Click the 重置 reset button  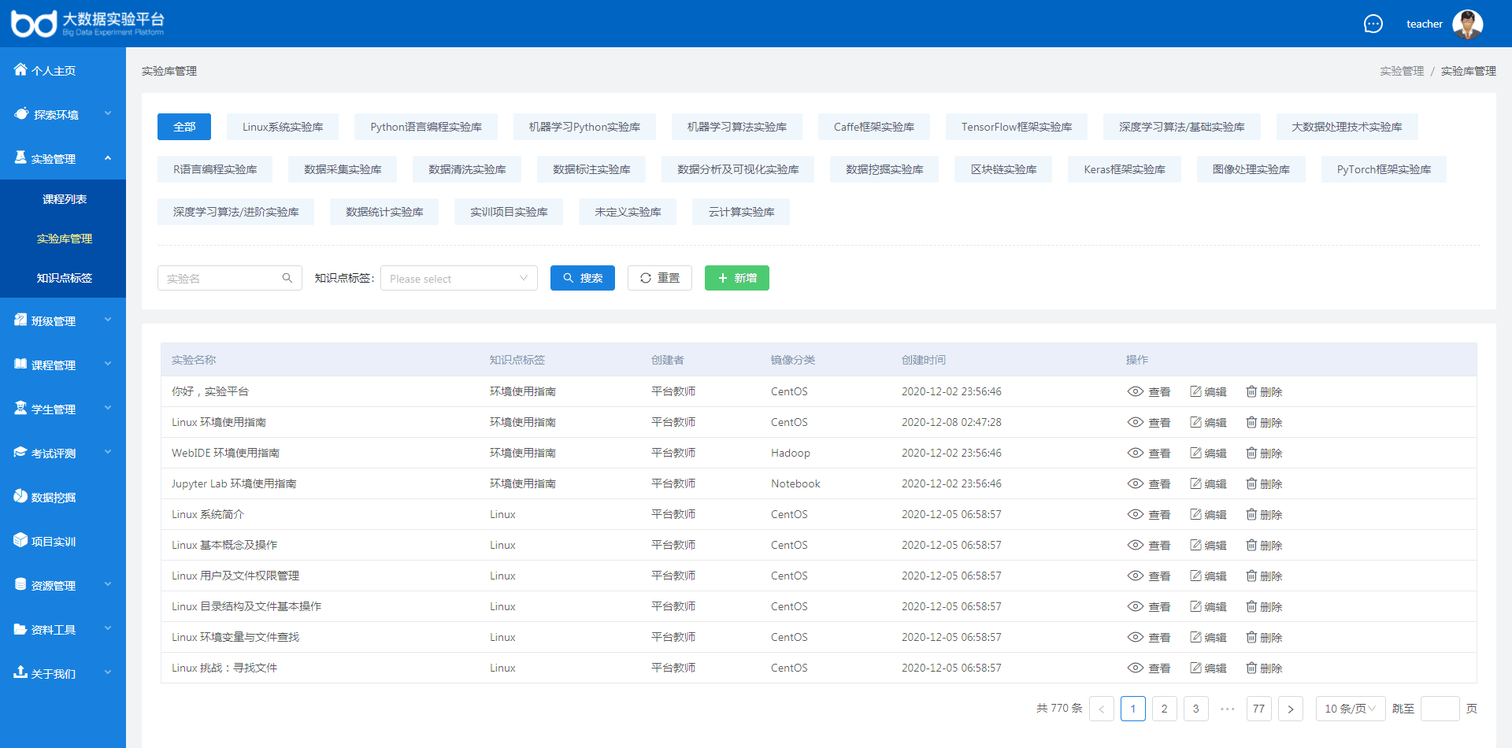pyautogui.click(x=659, y=278)
